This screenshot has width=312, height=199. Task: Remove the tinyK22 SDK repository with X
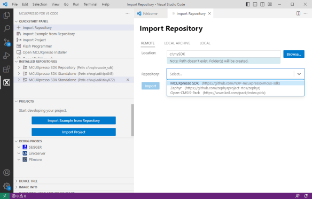(x=128, y=80)
